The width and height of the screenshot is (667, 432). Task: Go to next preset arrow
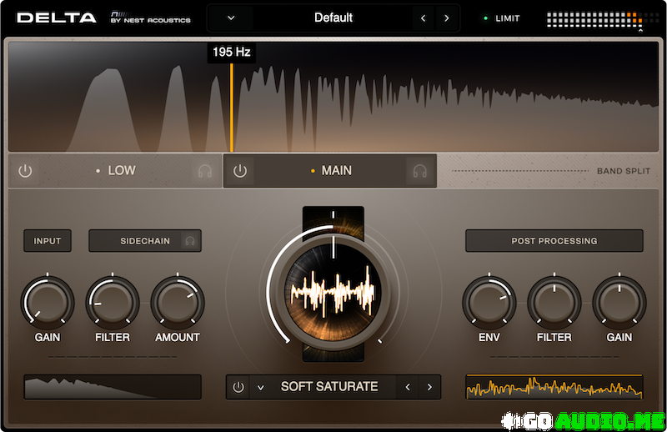coord(446,18)
